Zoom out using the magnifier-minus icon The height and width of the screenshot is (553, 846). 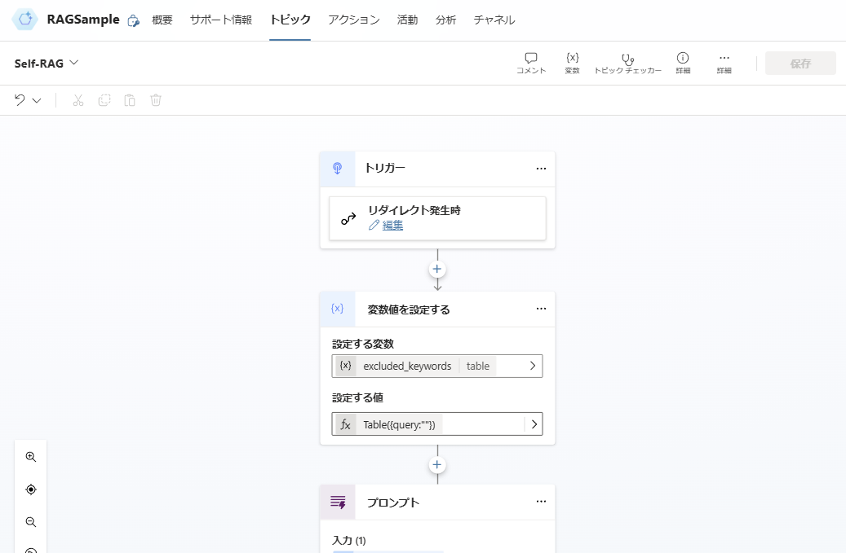[x=31, y=522]
